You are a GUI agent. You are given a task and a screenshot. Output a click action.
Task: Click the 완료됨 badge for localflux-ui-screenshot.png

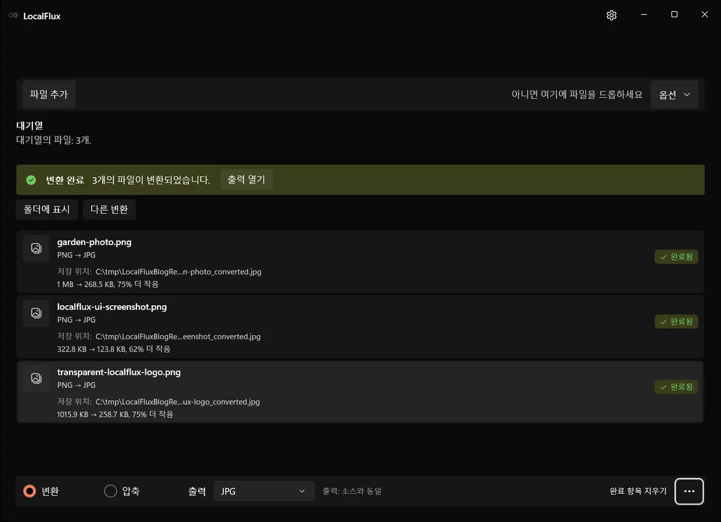point(677,321)
